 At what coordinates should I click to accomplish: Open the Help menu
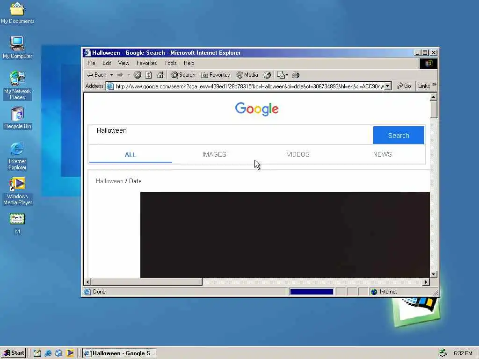[189, 63]
